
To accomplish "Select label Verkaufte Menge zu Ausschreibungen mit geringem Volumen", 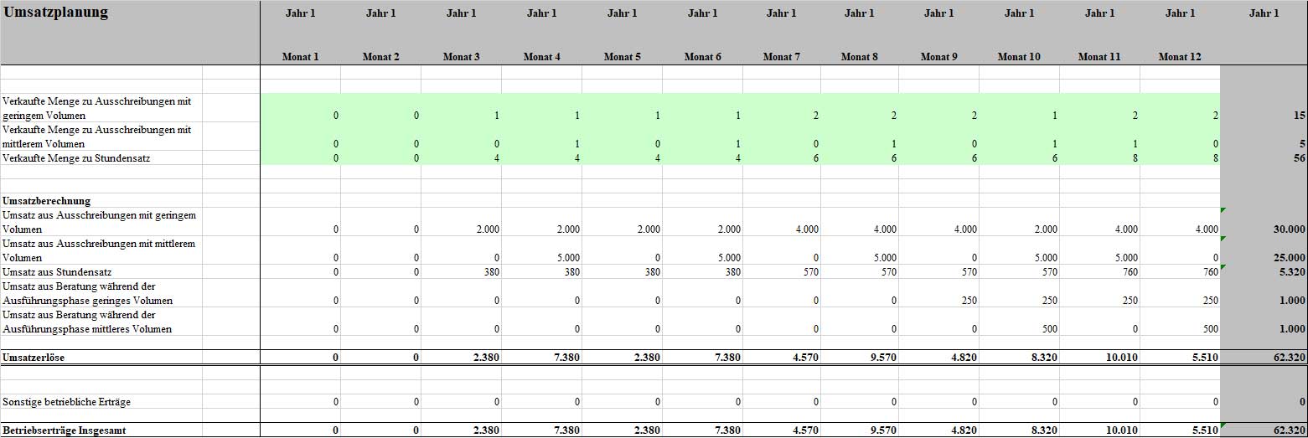I will [98, 108].
